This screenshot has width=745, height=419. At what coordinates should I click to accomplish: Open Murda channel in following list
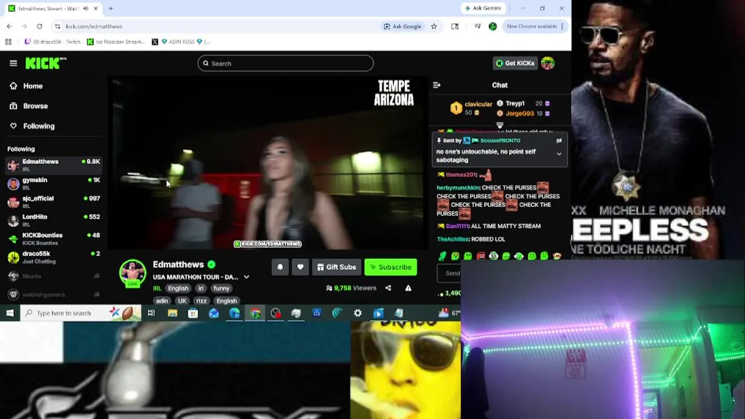coord(54,276)
